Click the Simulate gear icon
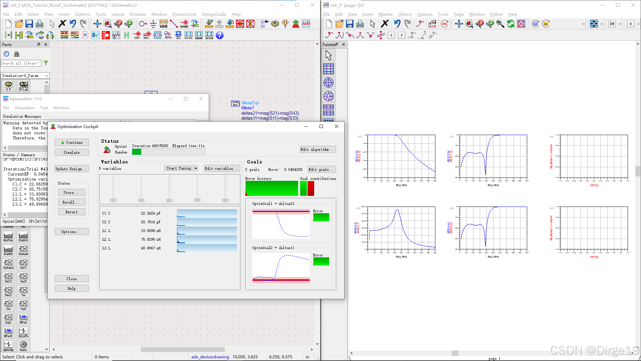Viewport: 641px width, 361px height. (275, 24)
